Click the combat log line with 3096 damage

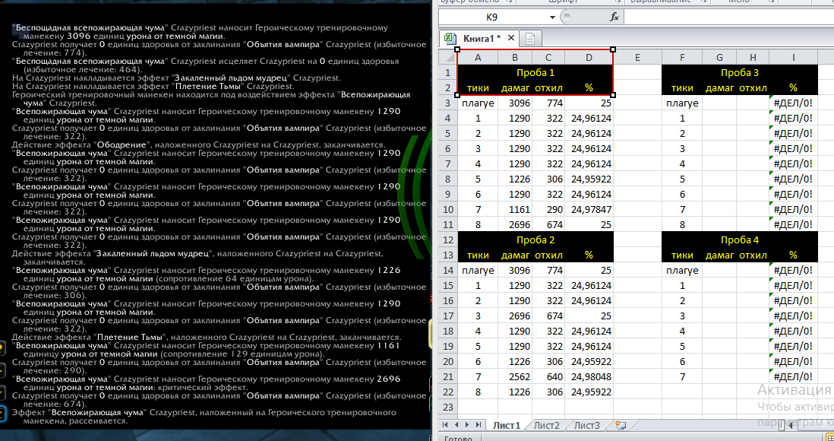[200, 32]
